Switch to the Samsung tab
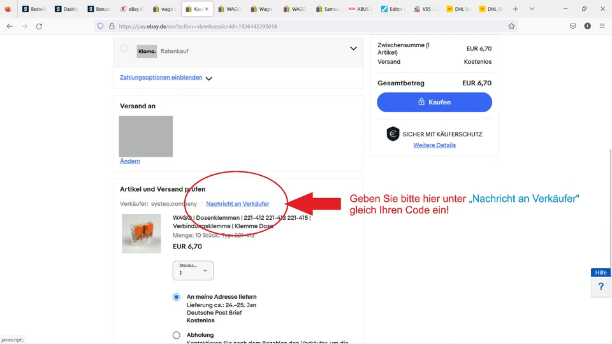The image size is (612, 344). (x=328, y=8)
